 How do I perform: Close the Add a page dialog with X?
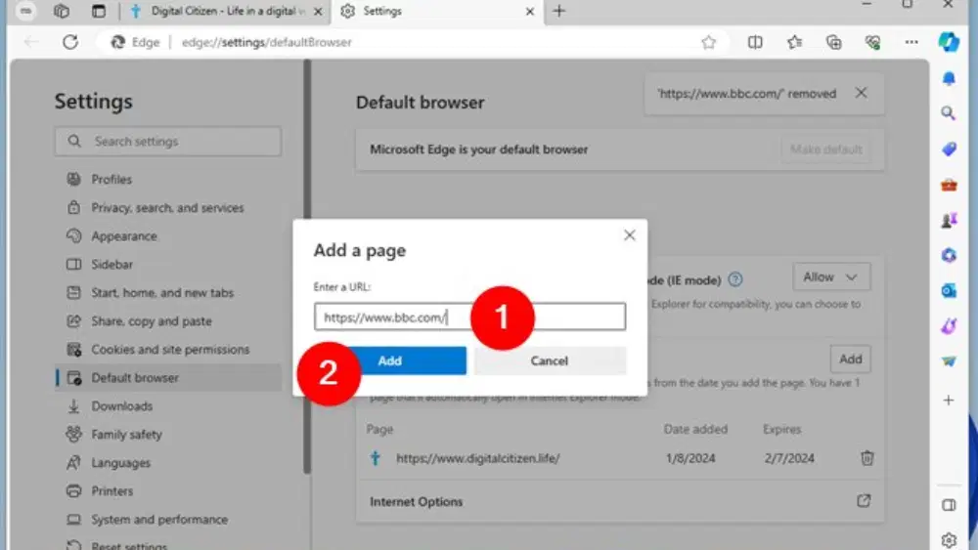tap(629, 234)
